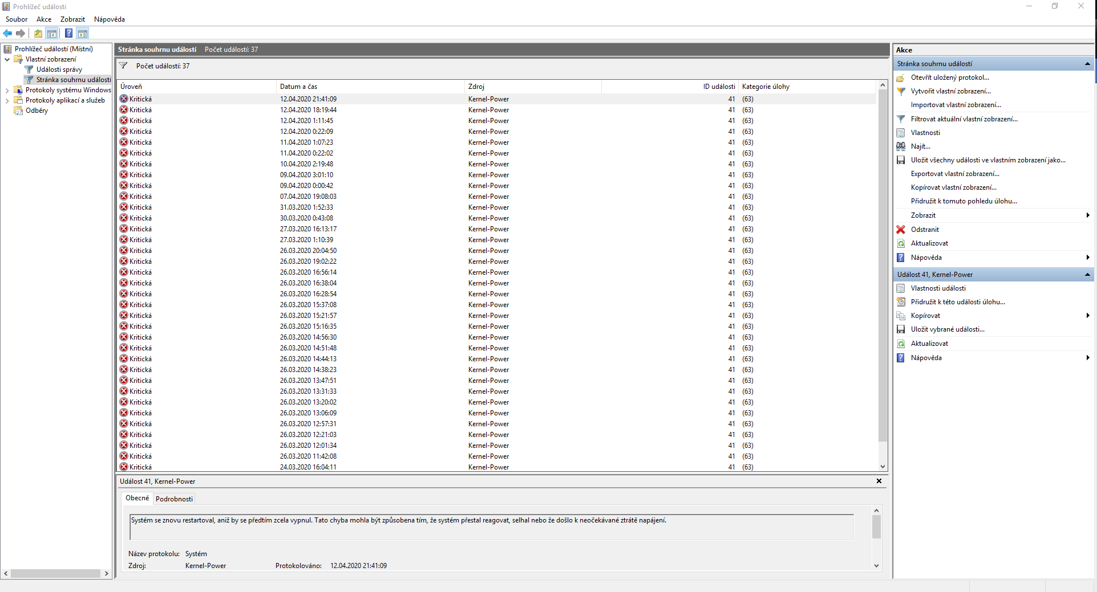Select the Obecné tab
This screenshot has width=1097, height=592.
tap(137, 498)
